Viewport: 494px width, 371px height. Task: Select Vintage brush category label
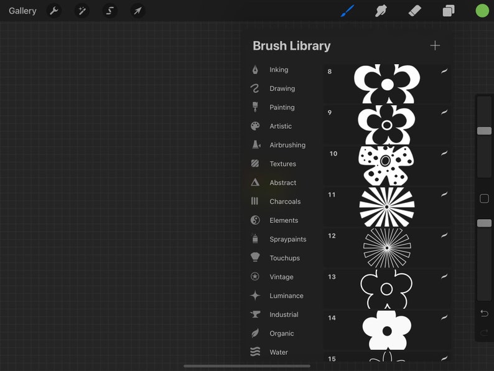pos(281,277)
